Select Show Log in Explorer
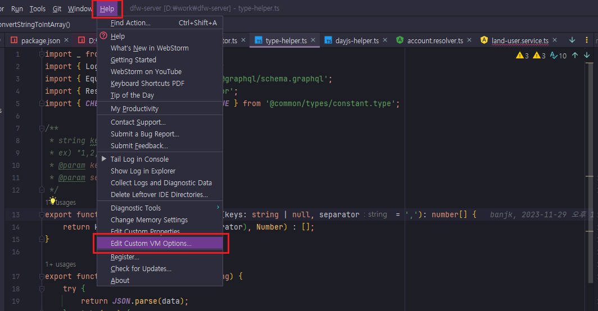598x311 pixels. 160,171
